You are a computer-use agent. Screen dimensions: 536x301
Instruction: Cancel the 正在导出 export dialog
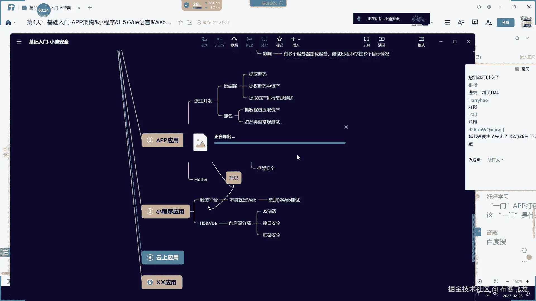click(x=346, y=127)
